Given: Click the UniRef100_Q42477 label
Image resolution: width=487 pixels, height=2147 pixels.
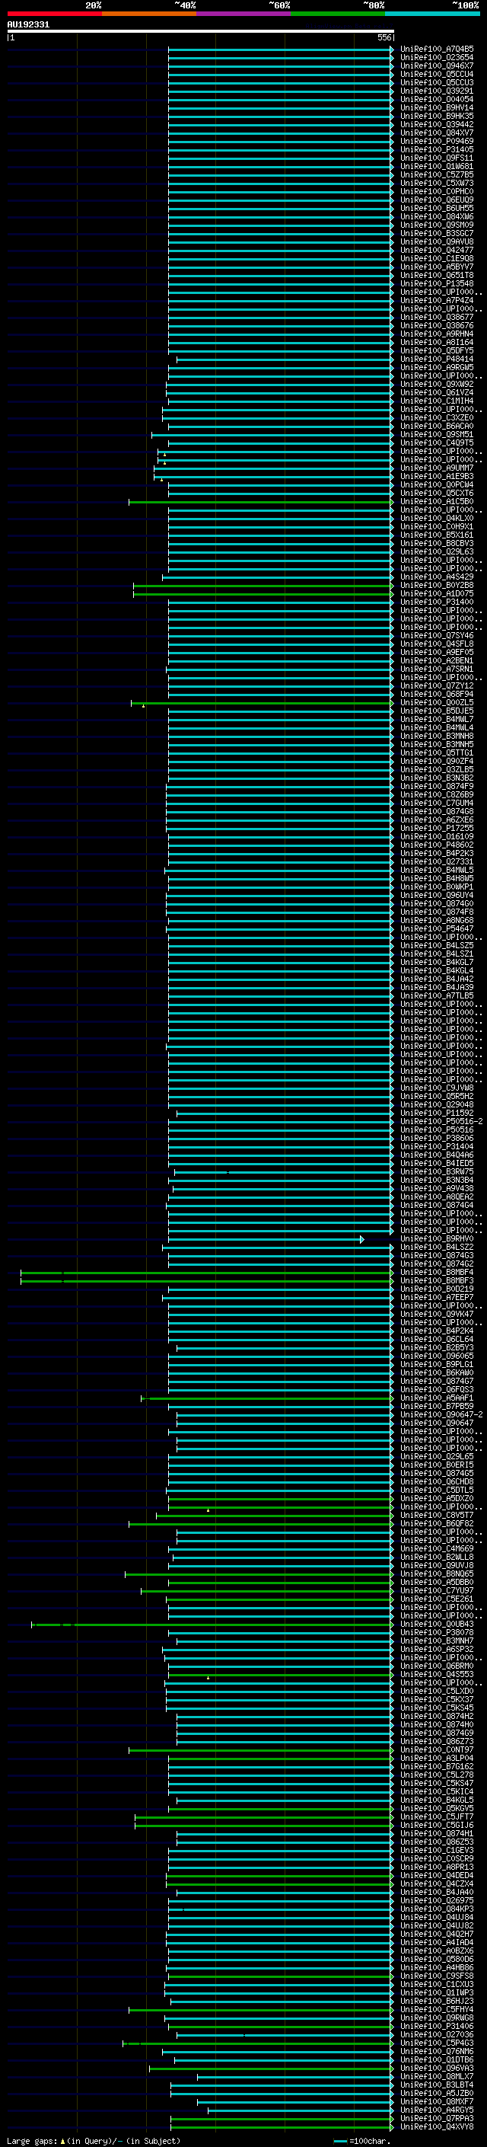Looking at the screenshot, I should tap(437, 250).
